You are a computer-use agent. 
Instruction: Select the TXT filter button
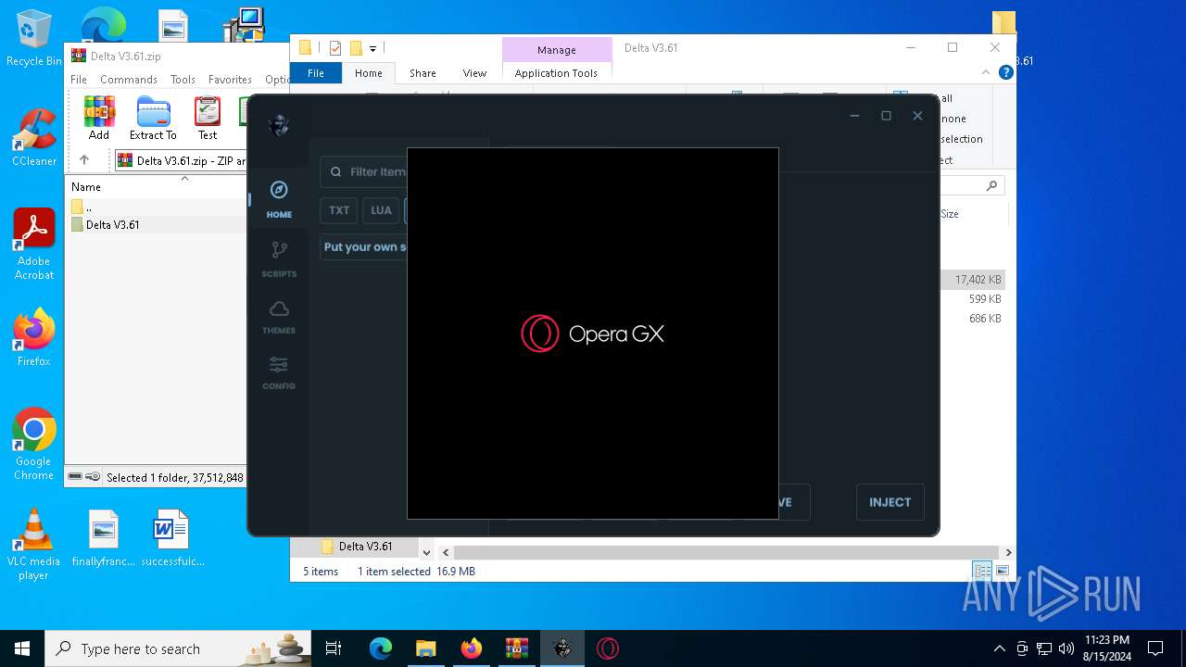[x=339, y=210]
